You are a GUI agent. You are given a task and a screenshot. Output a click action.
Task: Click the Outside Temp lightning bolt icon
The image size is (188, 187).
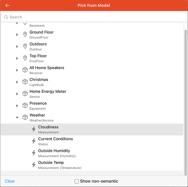point(34,165)
